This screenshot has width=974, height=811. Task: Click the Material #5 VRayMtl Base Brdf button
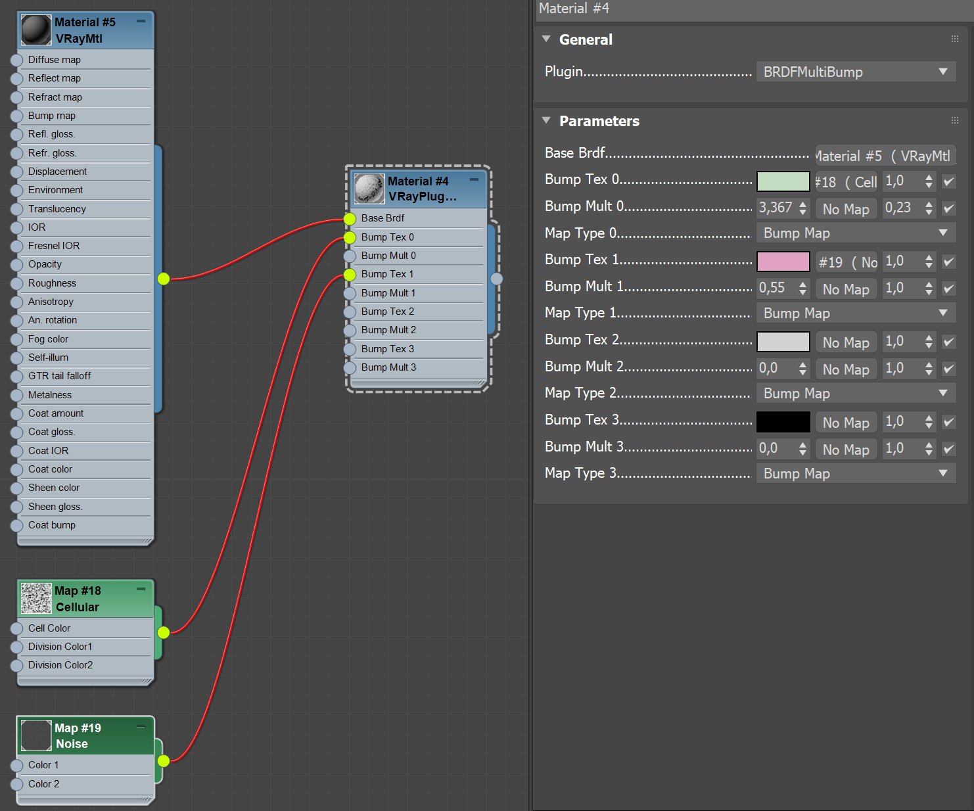click(x=885, y=155)
